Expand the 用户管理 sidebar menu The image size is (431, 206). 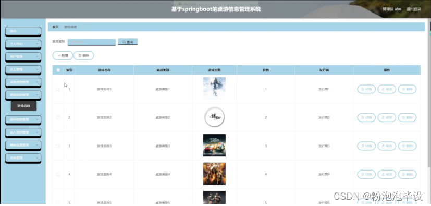(x=23, y=57)
